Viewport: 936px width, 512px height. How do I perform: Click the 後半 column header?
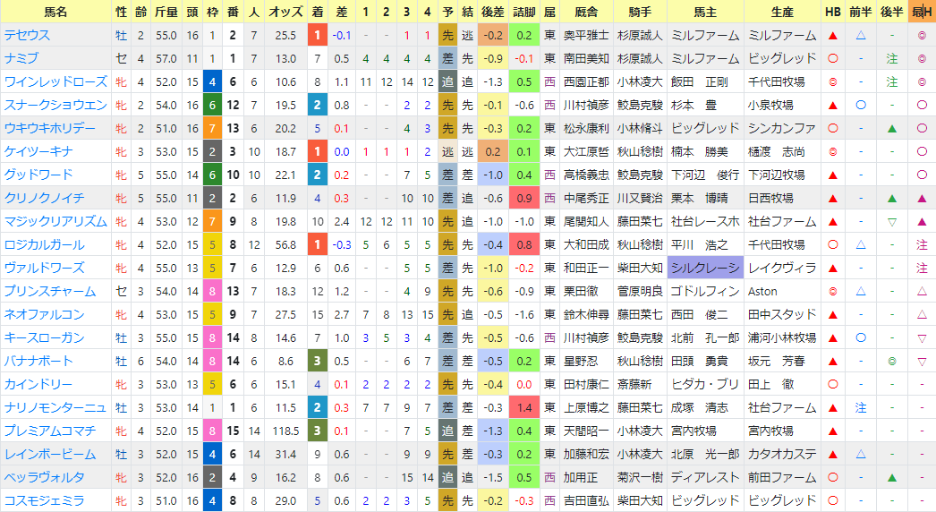pyautogui.click(x=891, y=12)
